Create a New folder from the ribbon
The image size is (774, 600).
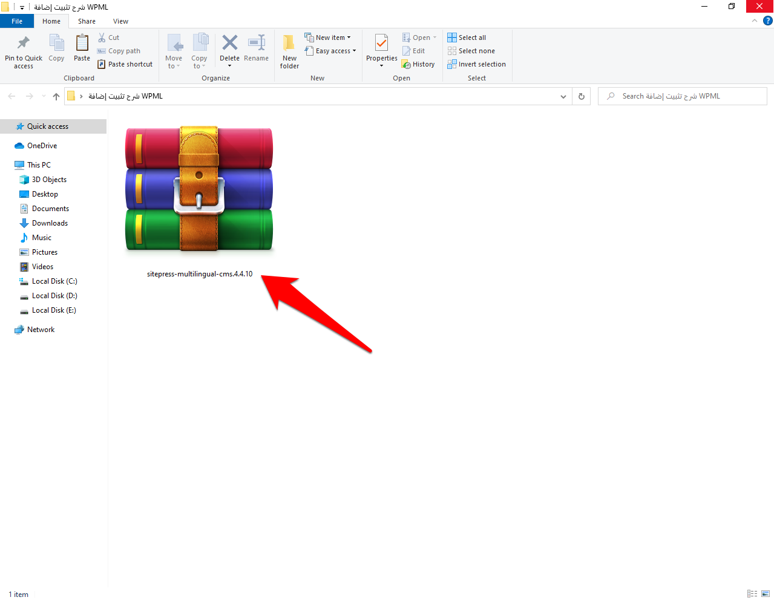tap(289, 44)
